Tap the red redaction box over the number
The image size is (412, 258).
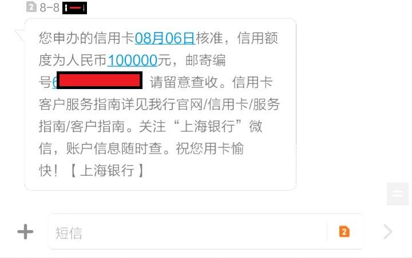pyautogui.click(x=100, y=80)
